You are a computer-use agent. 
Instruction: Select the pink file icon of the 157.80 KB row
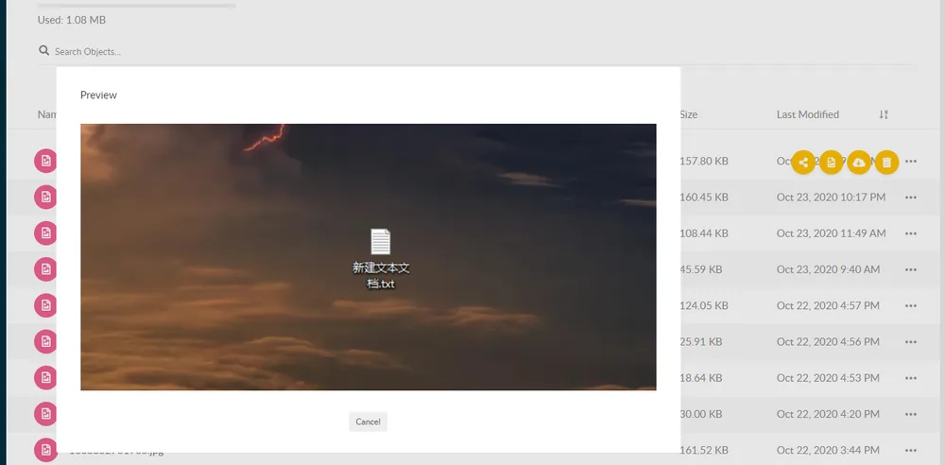tap(45, 161)
